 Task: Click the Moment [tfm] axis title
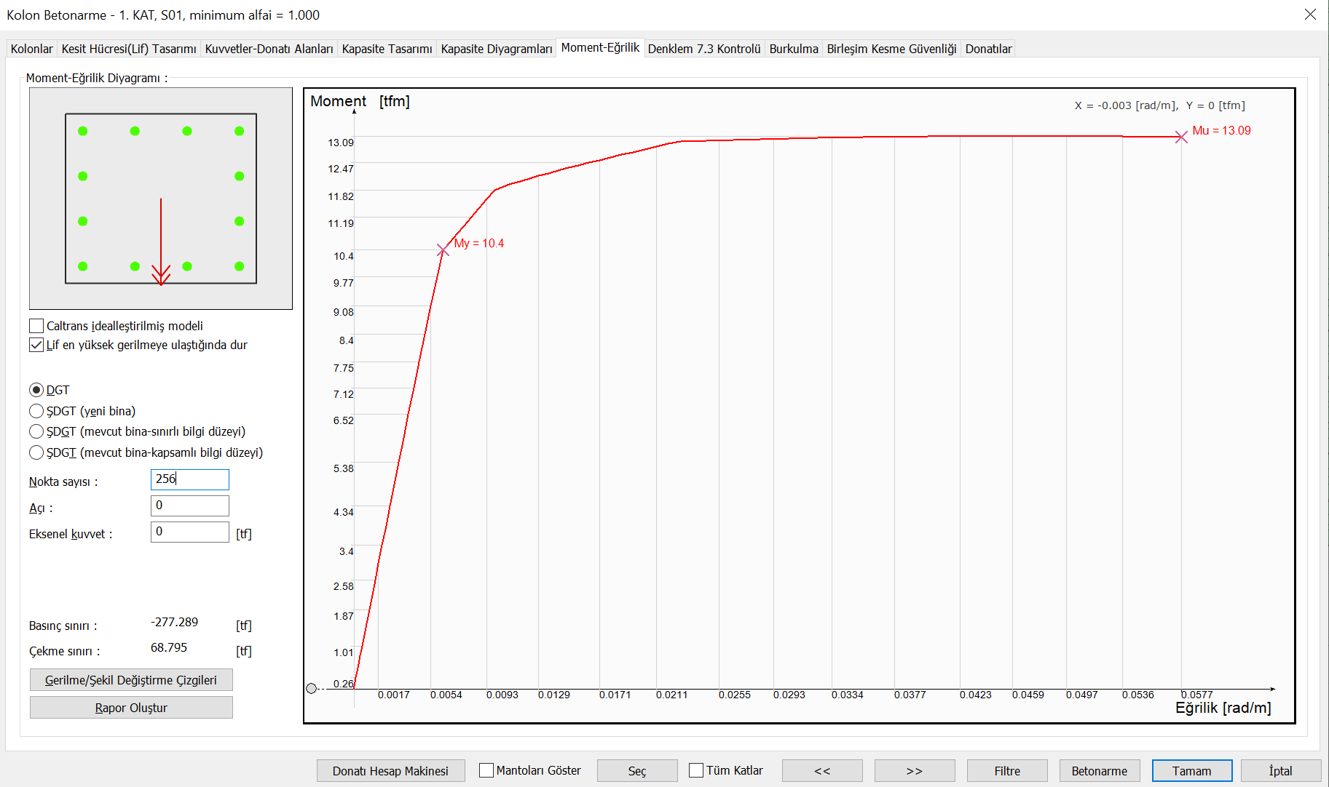pos(360,101)
